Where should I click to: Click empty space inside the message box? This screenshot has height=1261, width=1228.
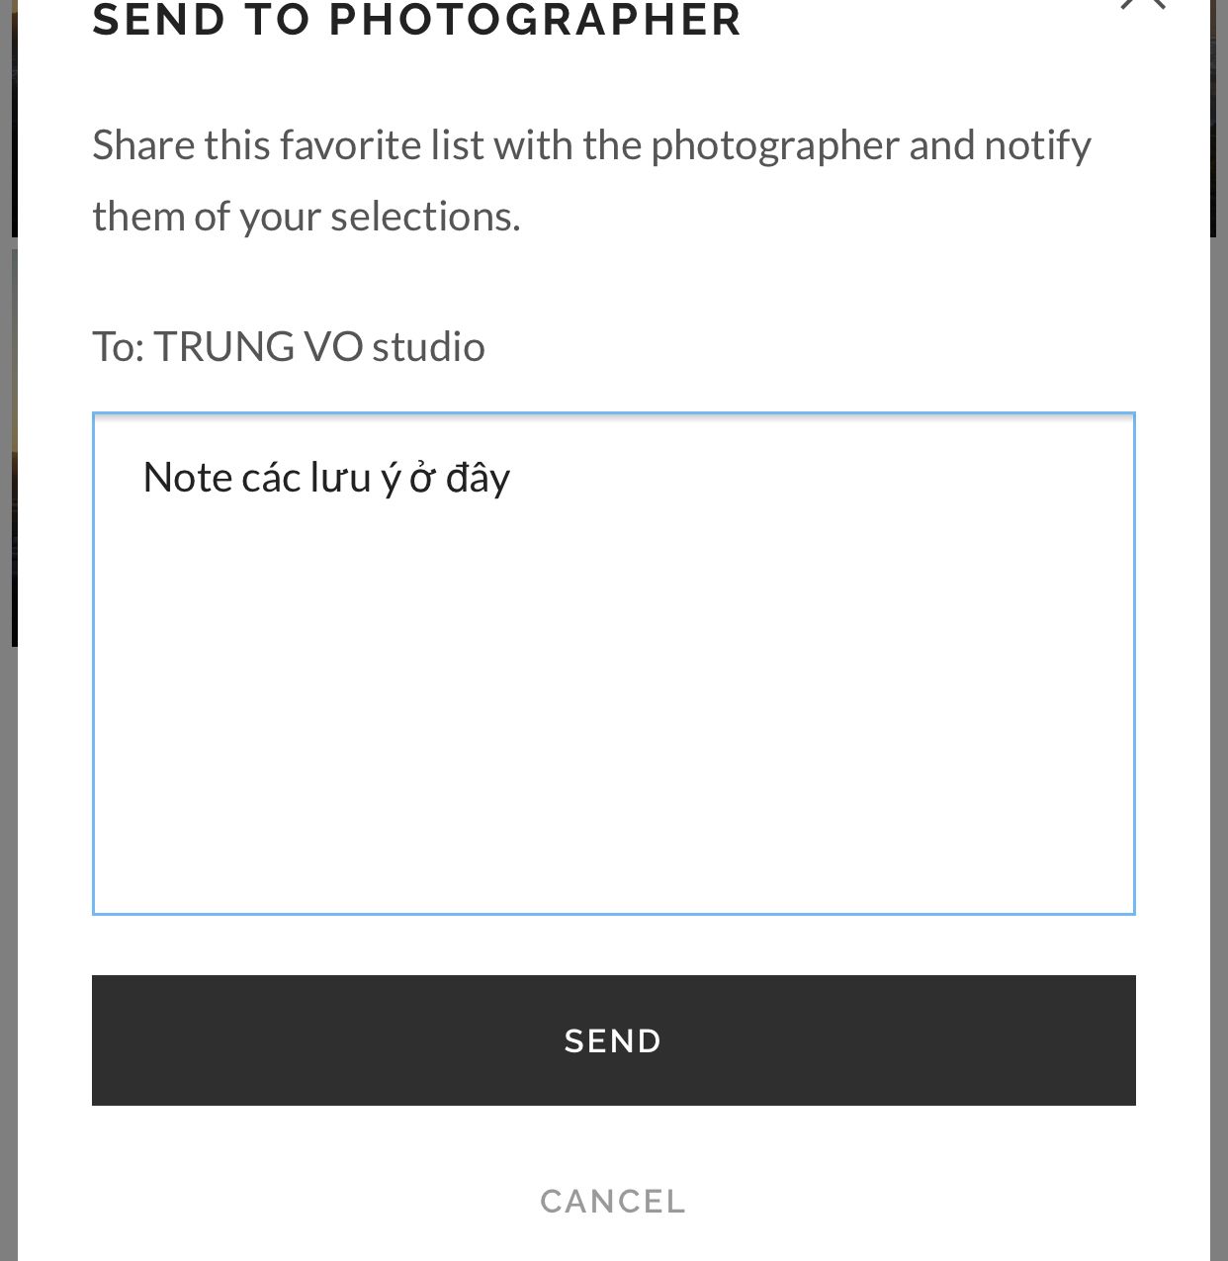tap(613, 732)
